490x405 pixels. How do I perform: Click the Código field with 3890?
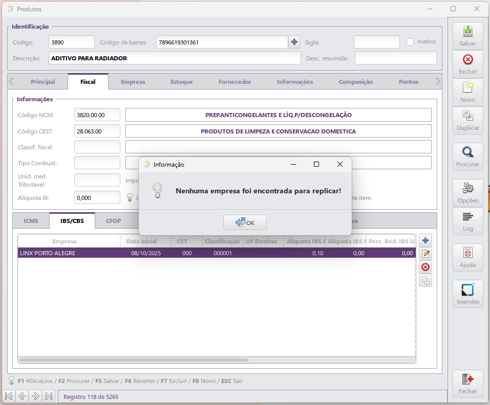point(72,42)
